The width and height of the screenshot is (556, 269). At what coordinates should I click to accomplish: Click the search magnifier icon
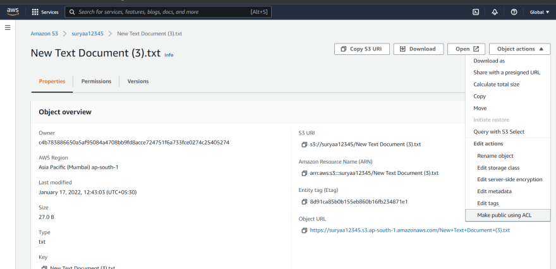pos(72,12)
